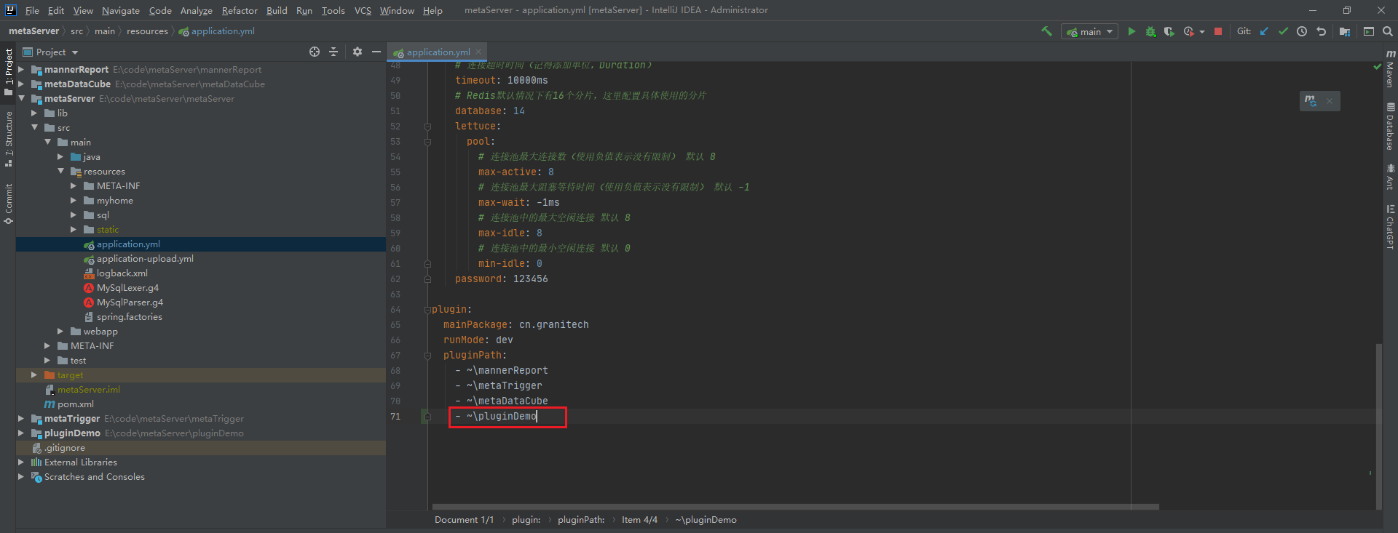Toggle the 1: Project side tab
The image size is (1398, 533).
coord(8,73)
